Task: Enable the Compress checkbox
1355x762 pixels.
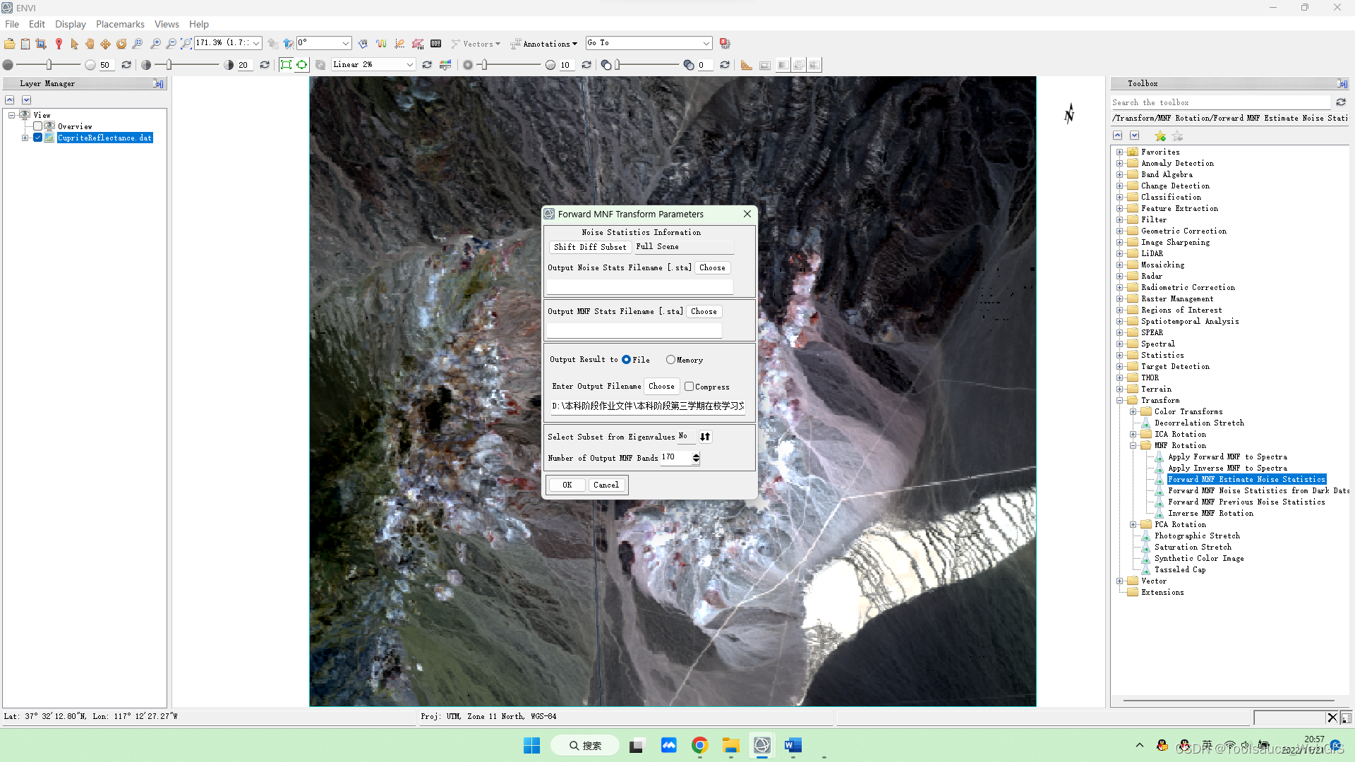Action: [689, 387]
